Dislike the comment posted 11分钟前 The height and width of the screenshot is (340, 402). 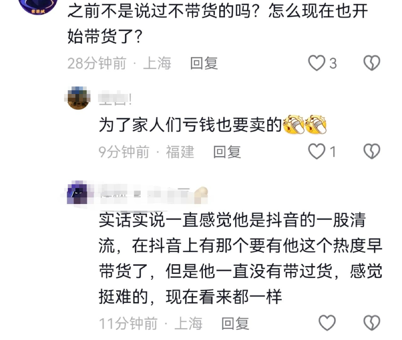pos(371,323)
